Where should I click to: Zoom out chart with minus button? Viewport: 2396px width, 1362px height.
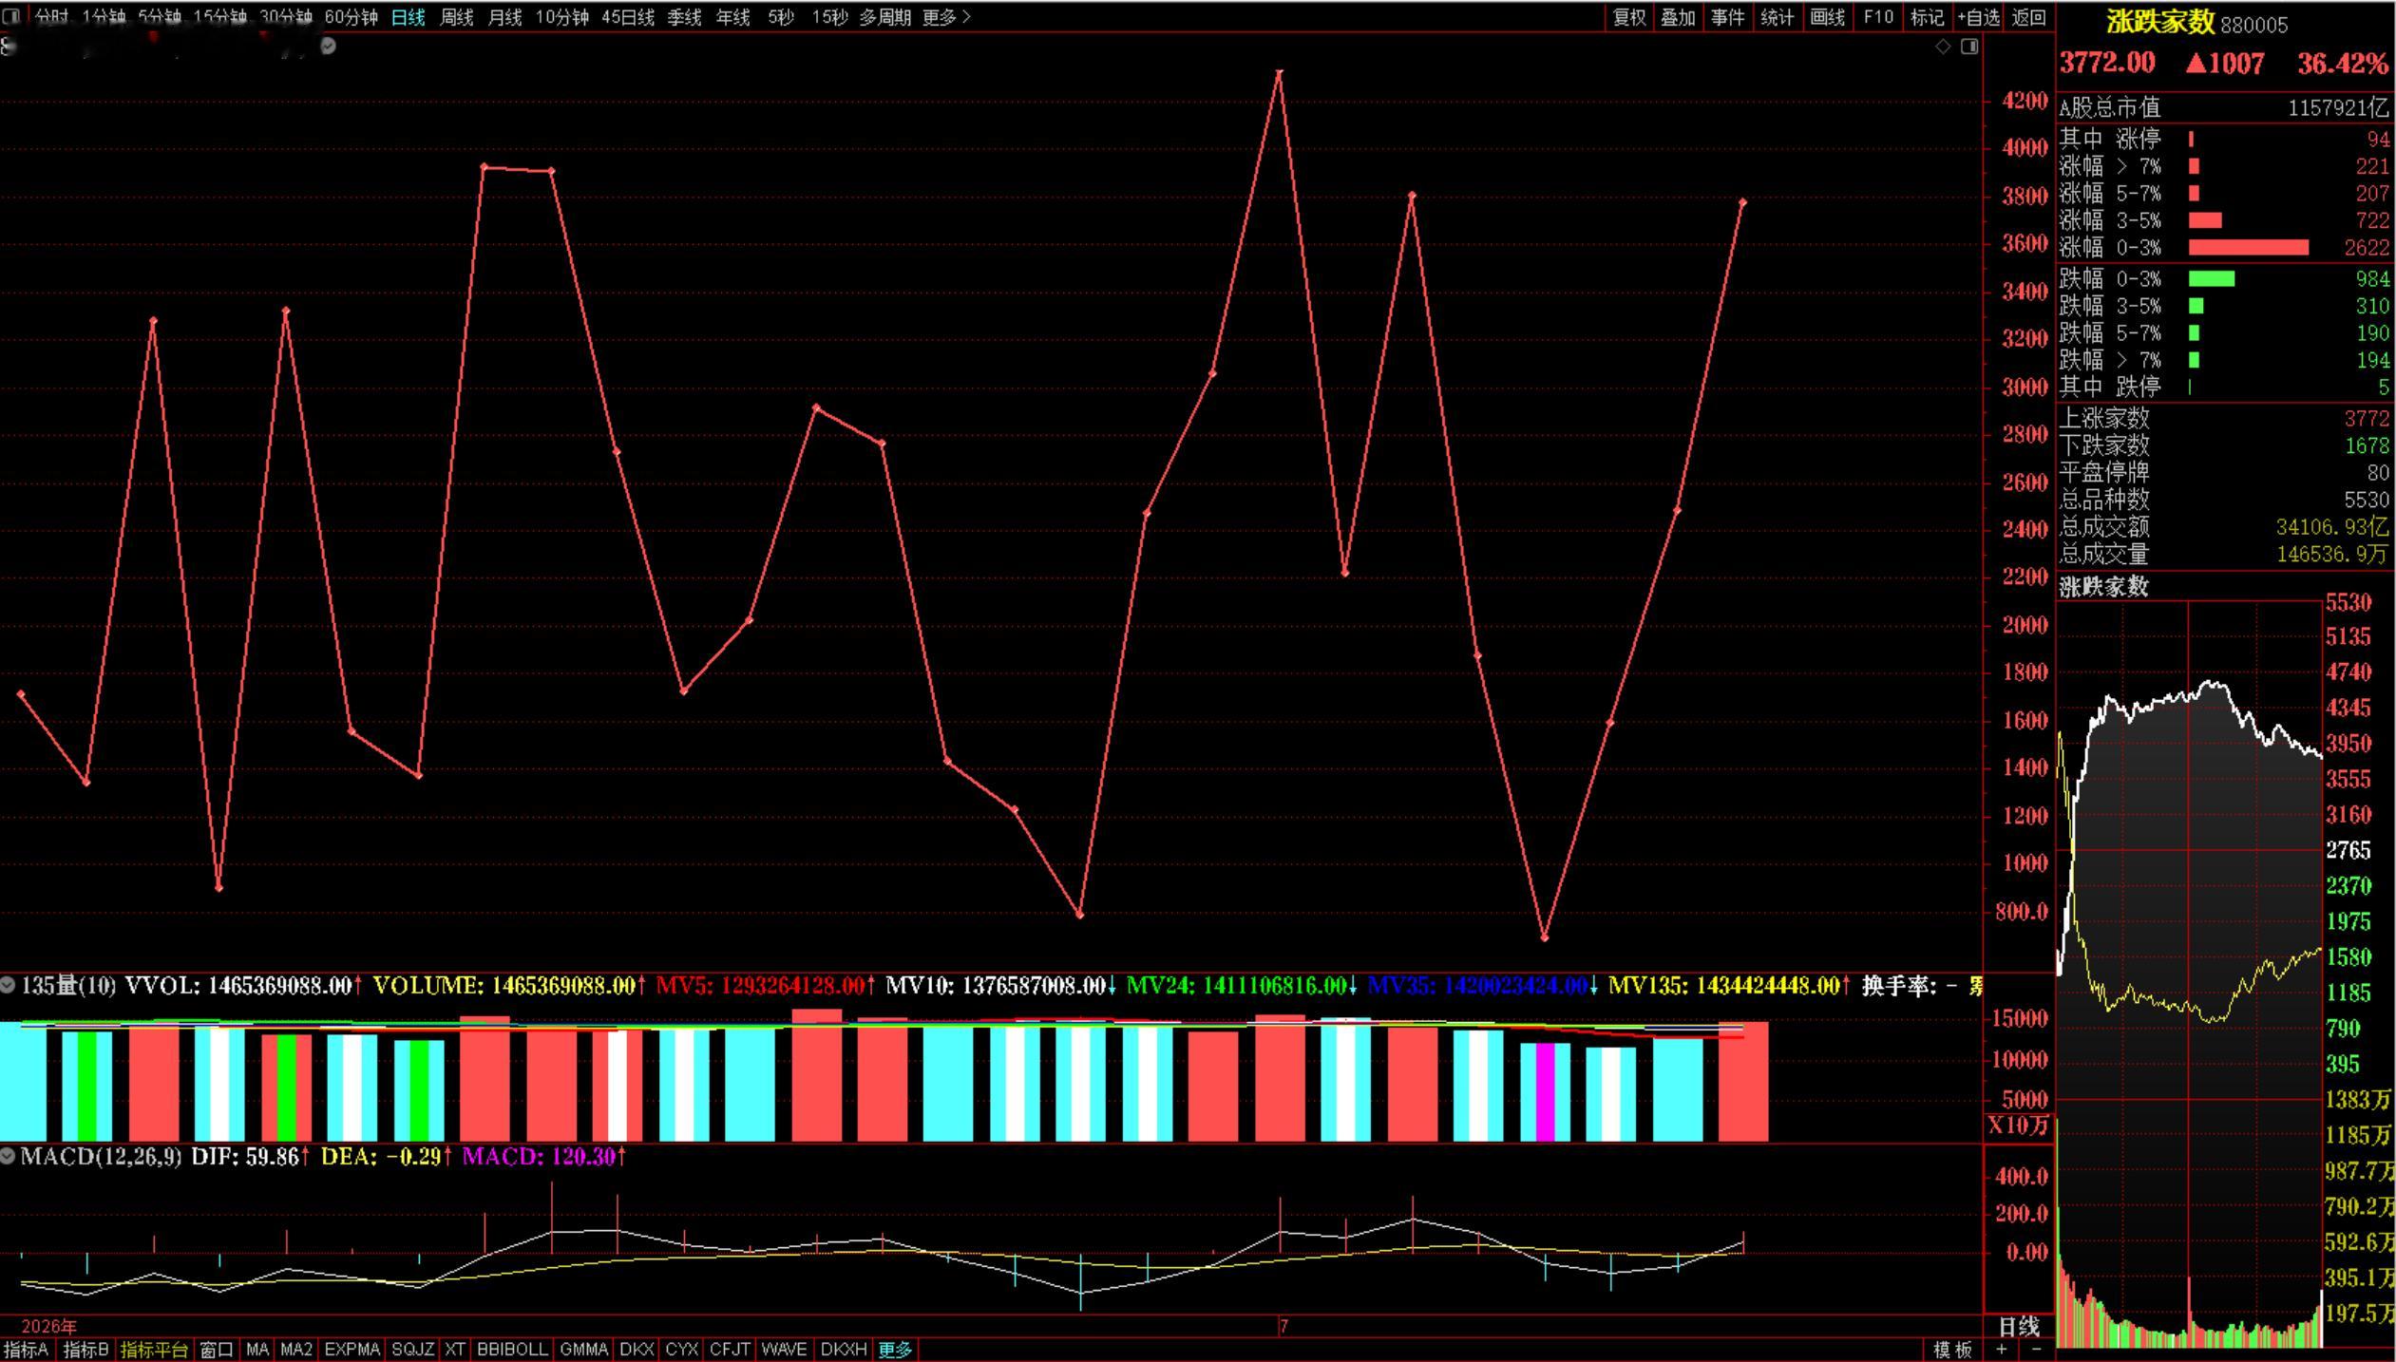[x=2035, y=1349]
